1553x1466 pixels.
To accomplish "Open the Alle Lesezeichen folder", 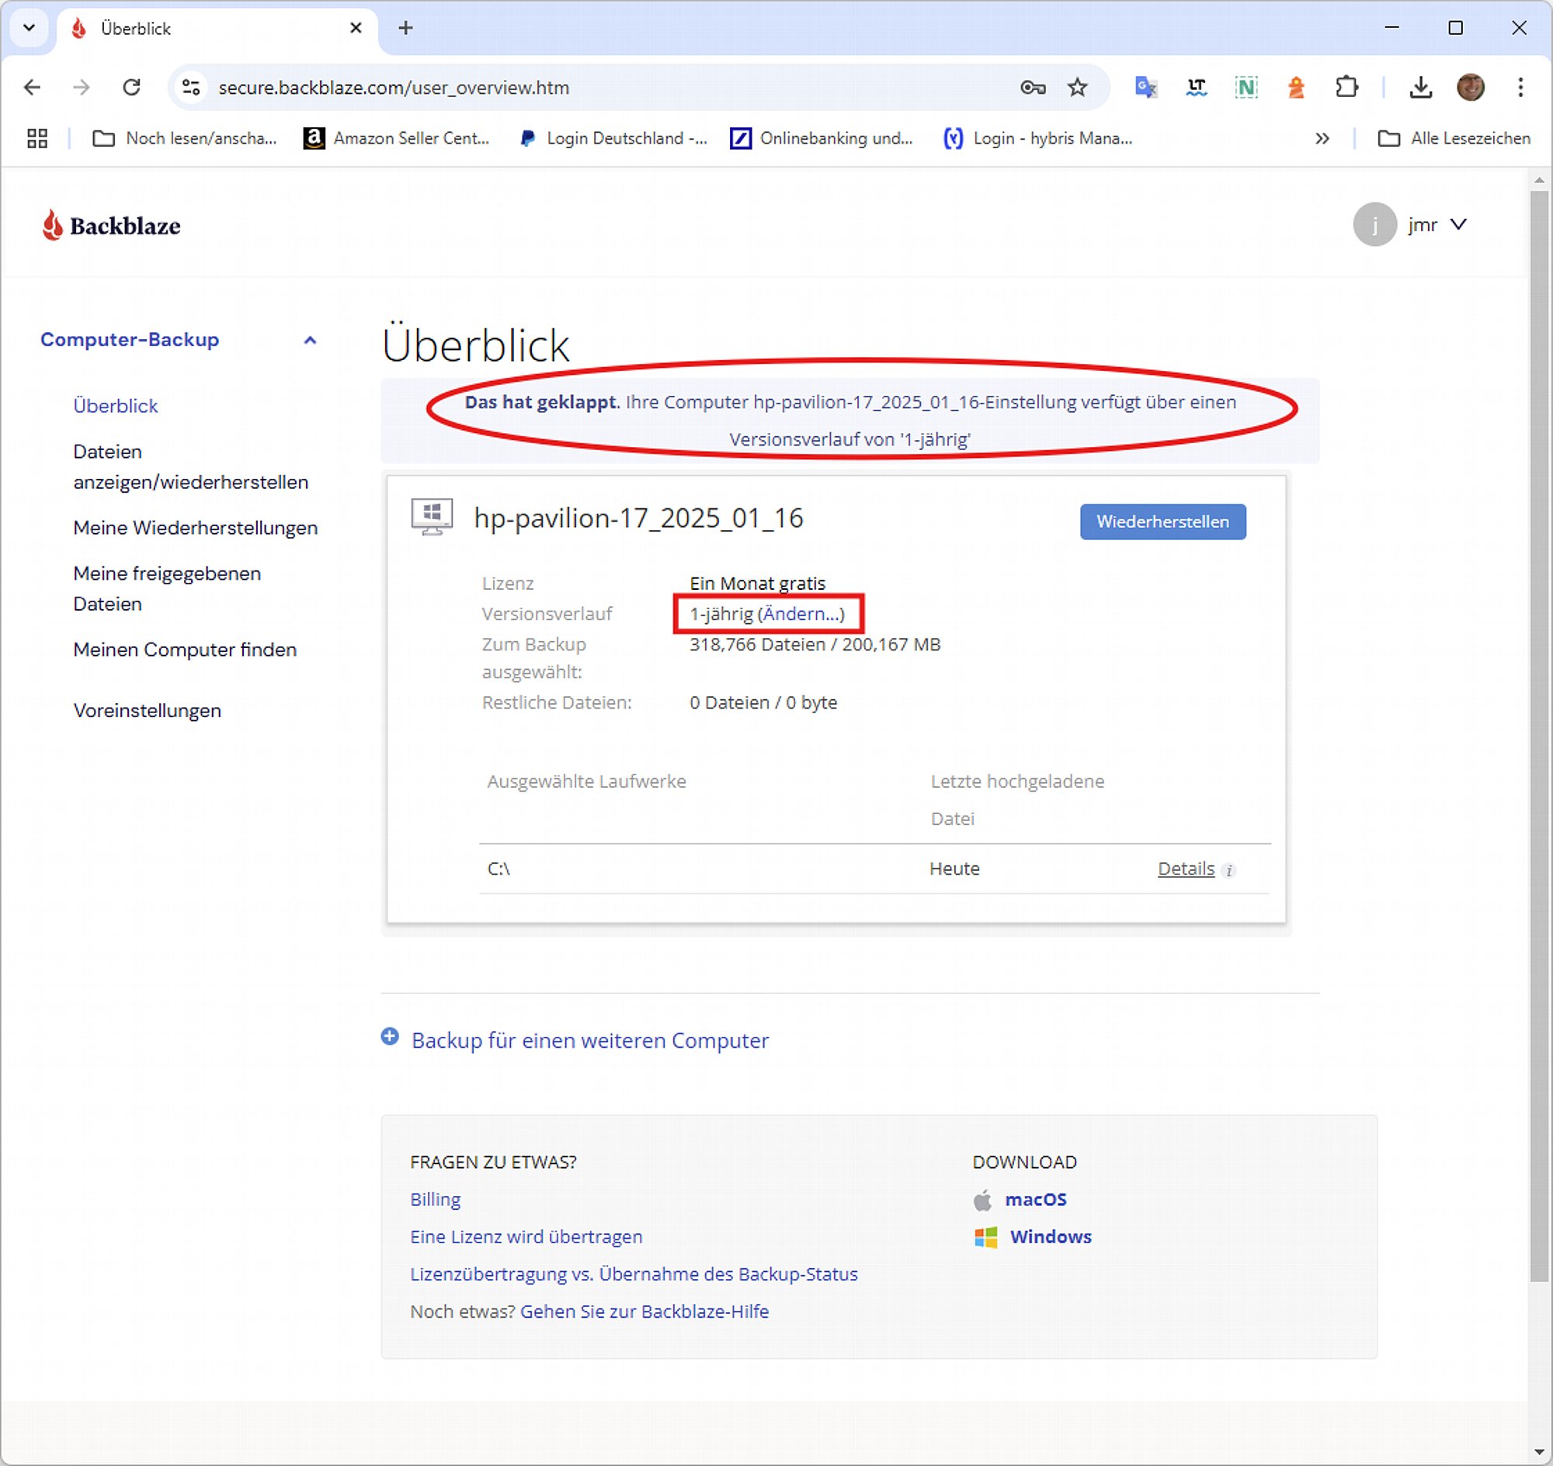I will 1454,138.
